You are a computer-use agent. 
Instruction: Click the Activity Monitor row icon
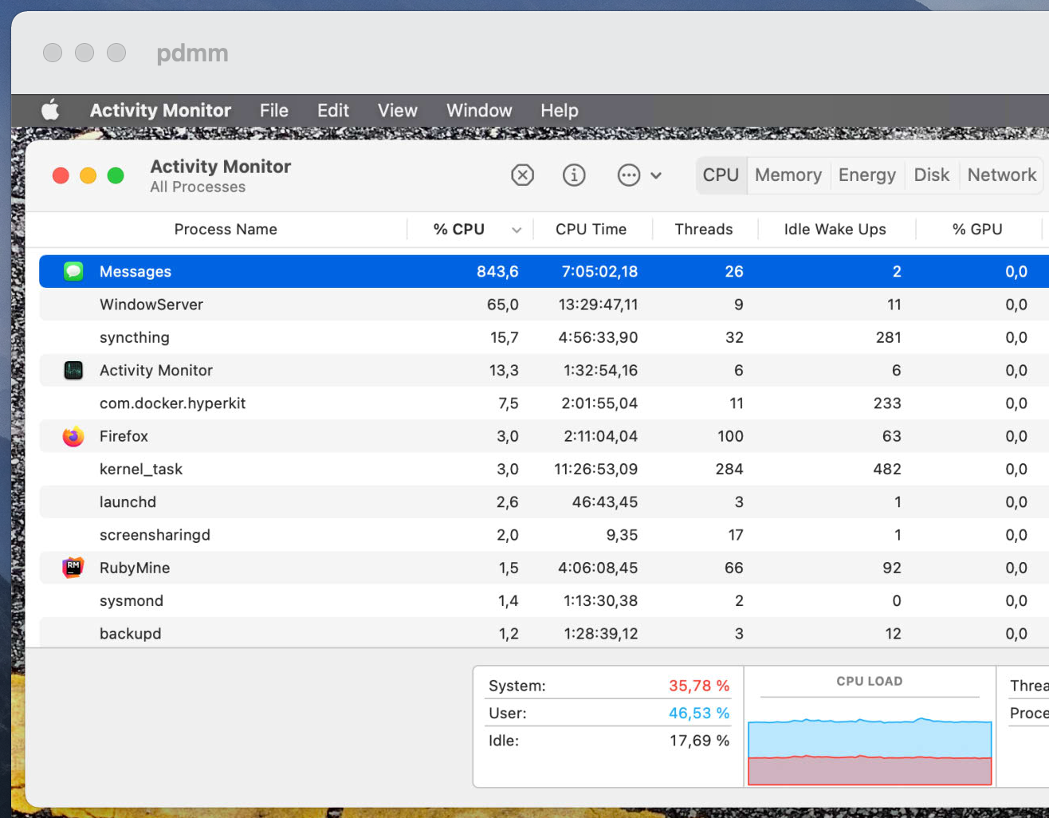pos(73,370)
